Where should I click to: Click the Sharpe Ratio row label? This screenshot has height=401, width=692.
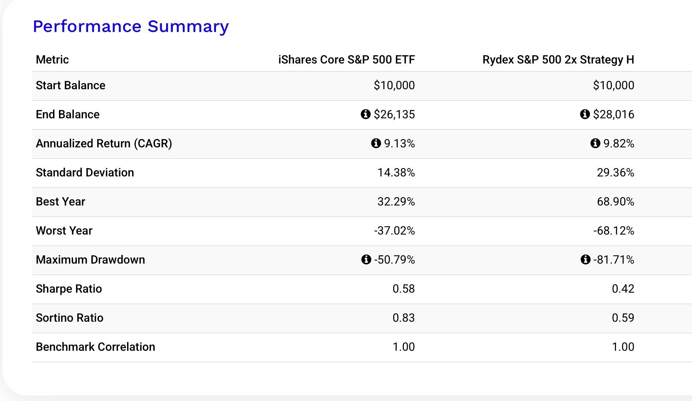(x=69, y=289)
